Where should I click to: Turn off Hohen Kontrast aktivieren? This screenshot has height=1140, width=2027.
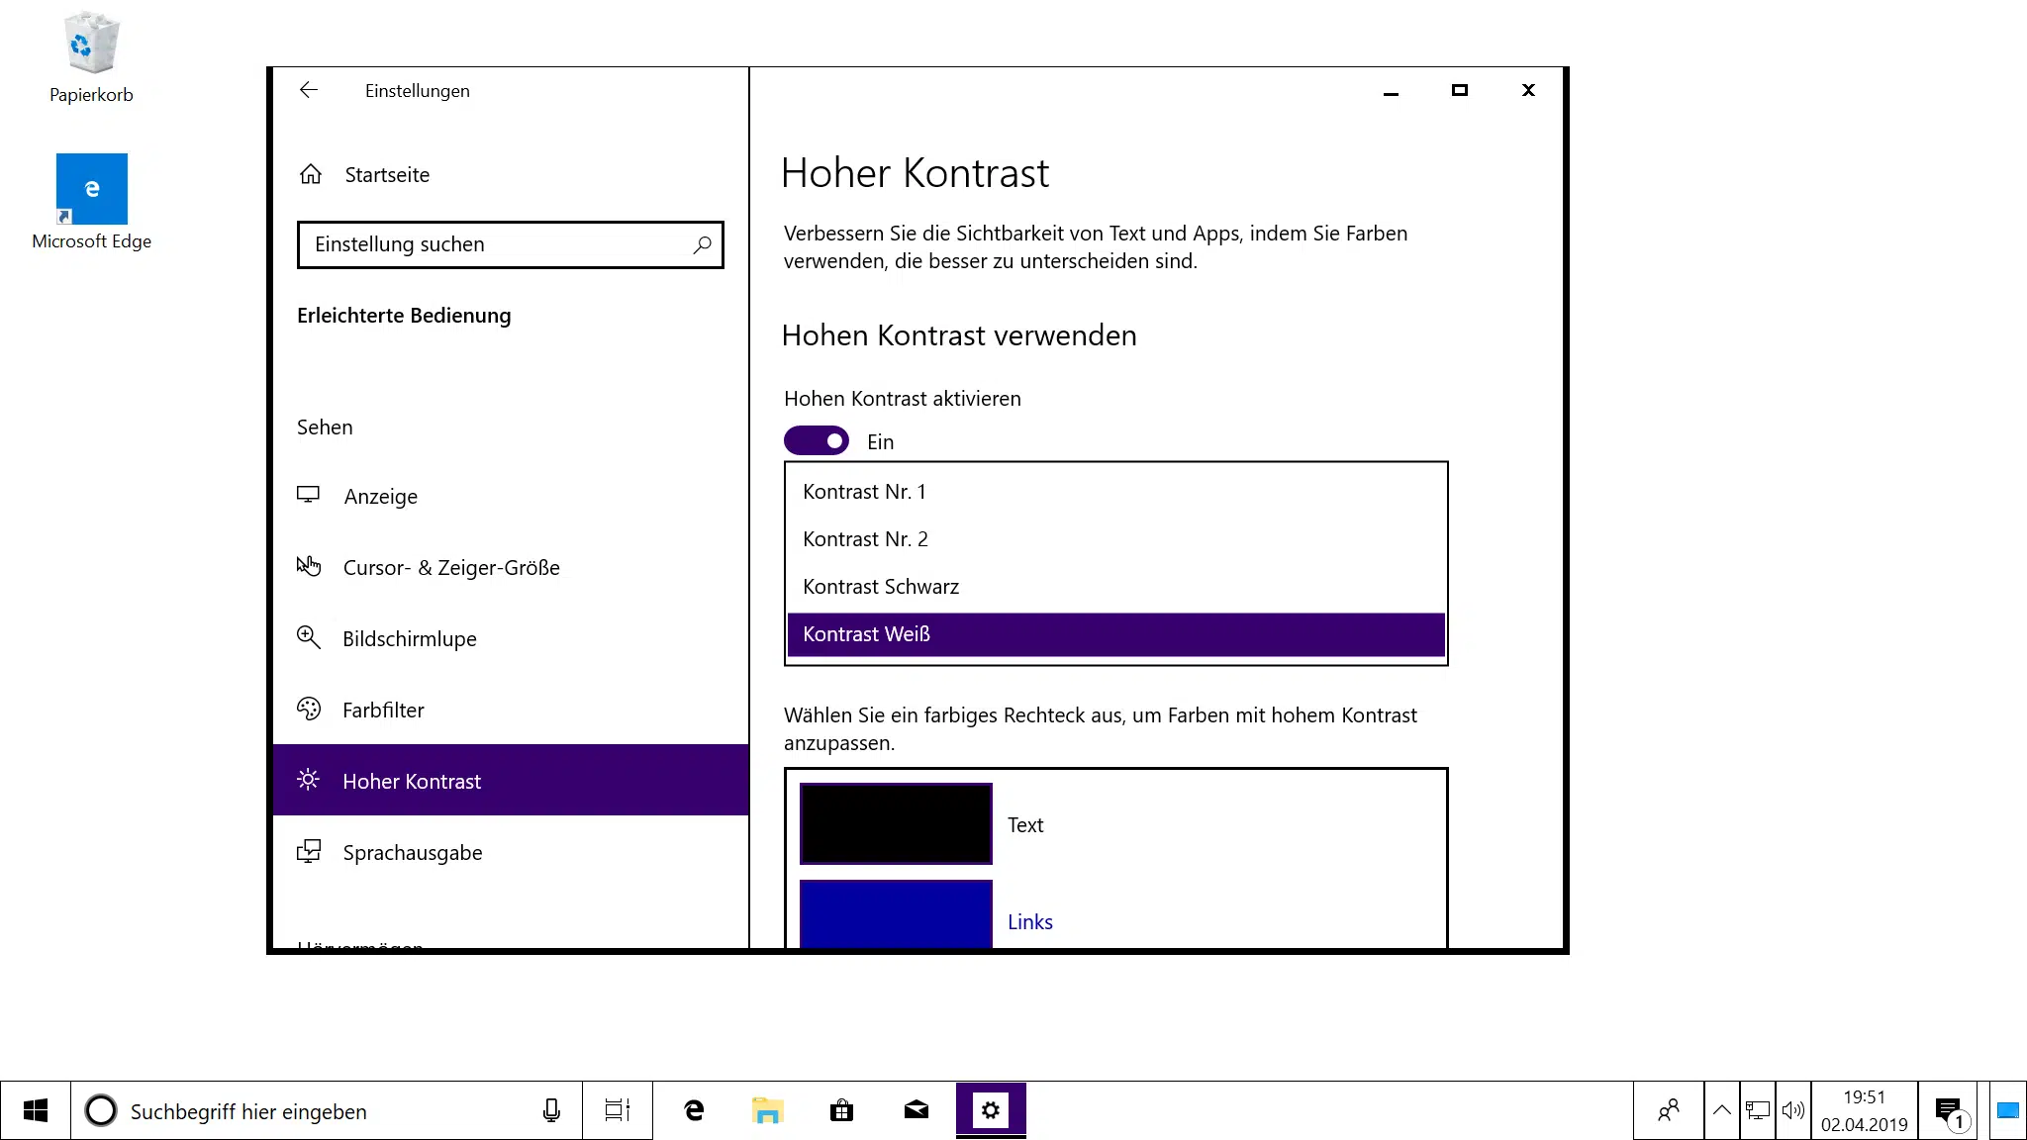coord(816,440)
